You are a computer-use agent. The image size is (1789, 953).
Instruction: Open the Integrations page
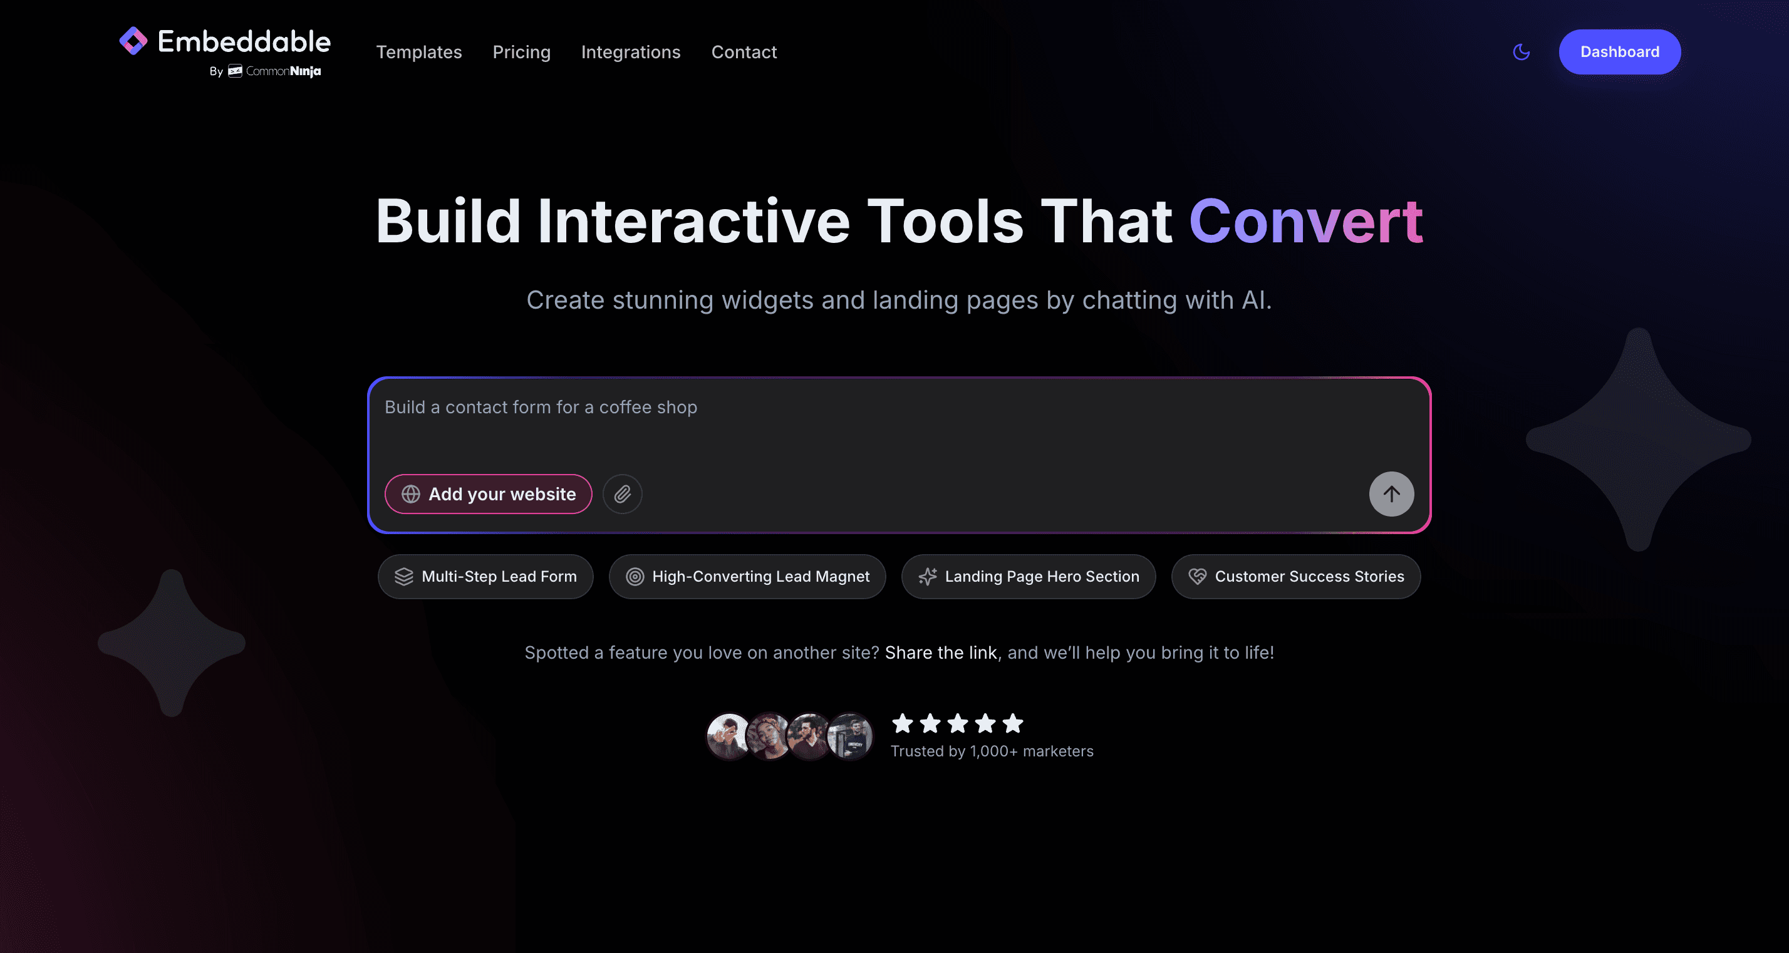(631, 52)
